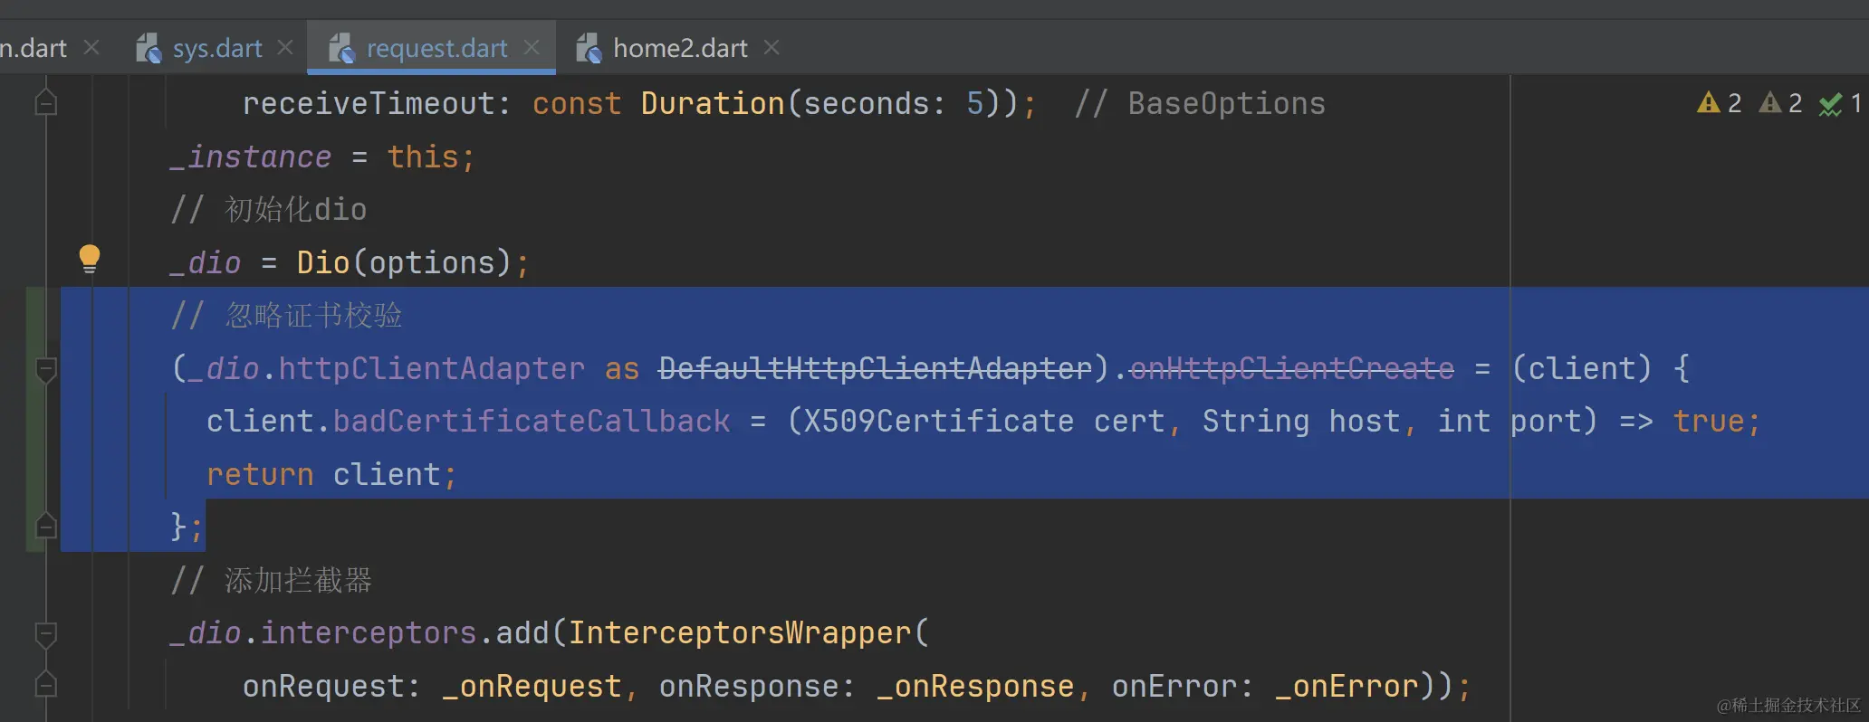Close the sys.dart tab
The width and height of the screenshot is (1869, 722).
click(x=285, y=47)
